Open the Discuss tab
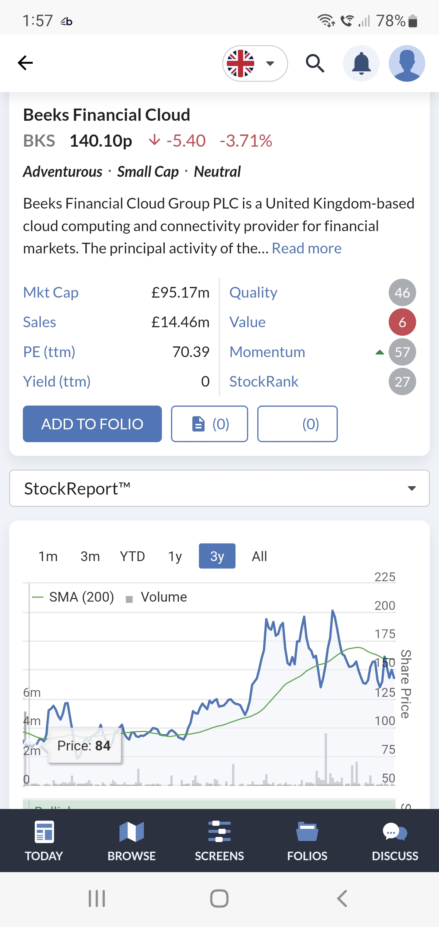The image size is (439, 927). [395, 841]
